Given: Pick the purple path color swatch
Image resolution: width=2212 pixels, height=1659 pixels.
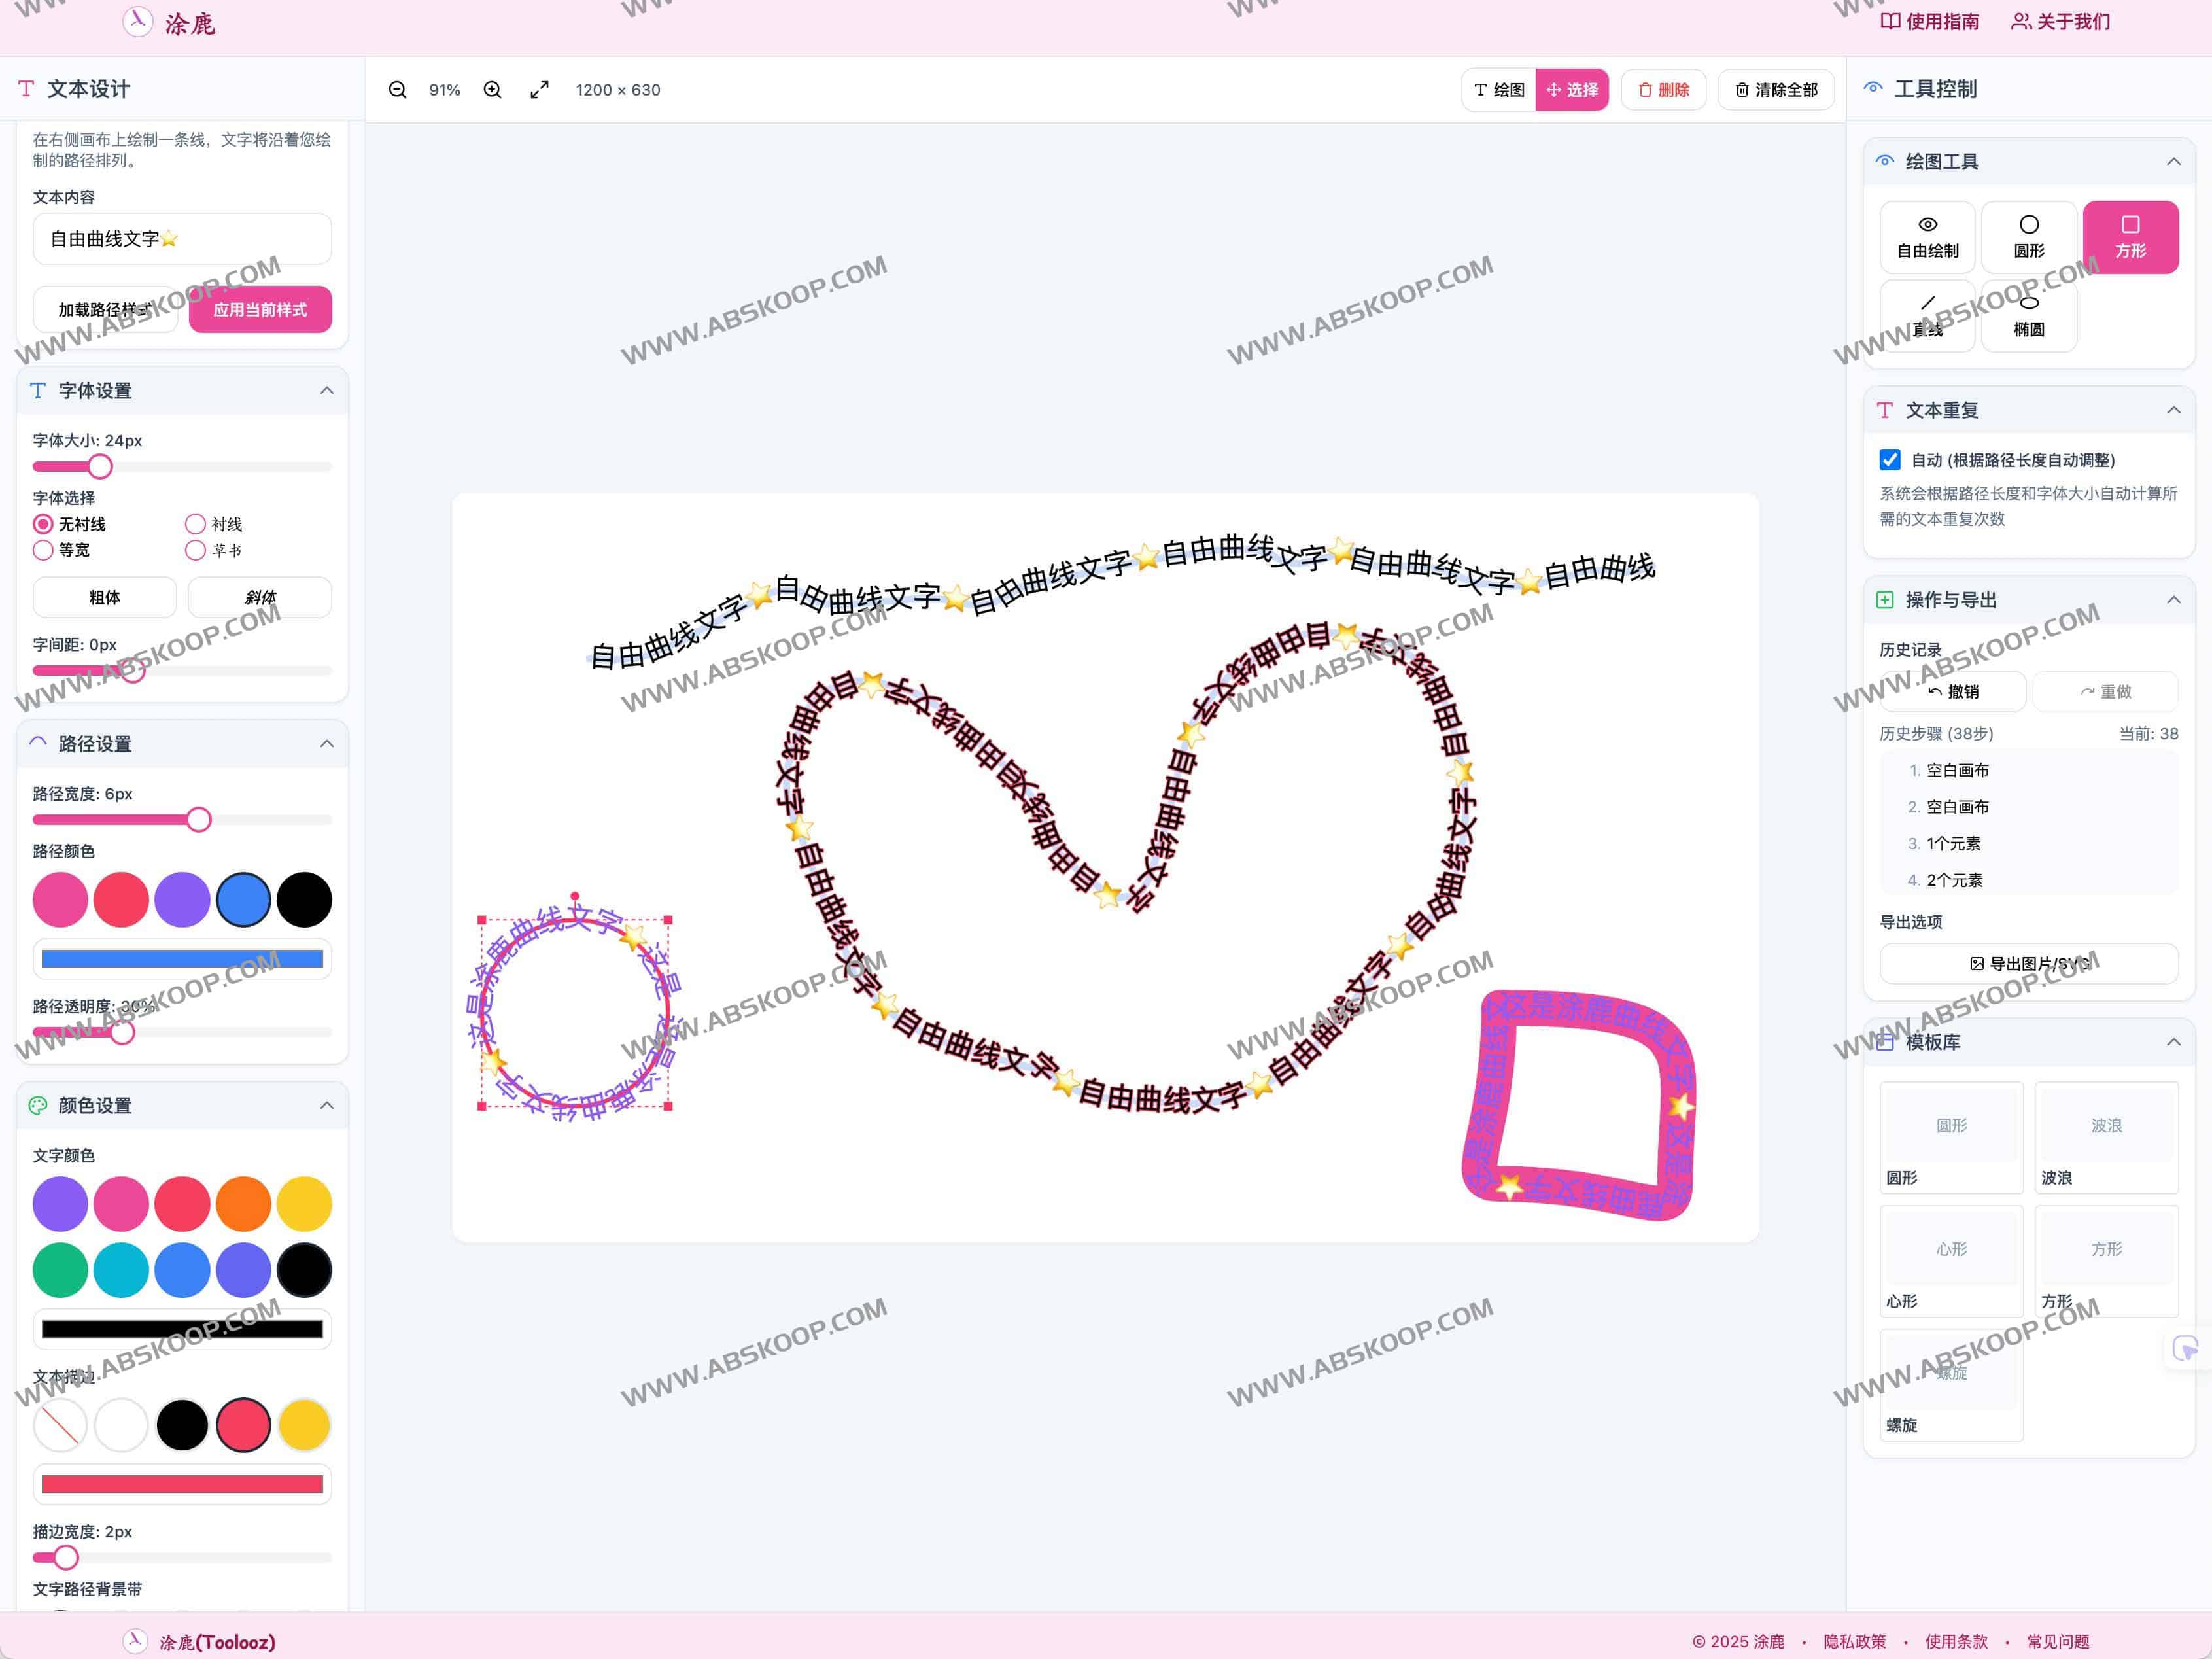Looking at the screenshot, I should 182,900.
